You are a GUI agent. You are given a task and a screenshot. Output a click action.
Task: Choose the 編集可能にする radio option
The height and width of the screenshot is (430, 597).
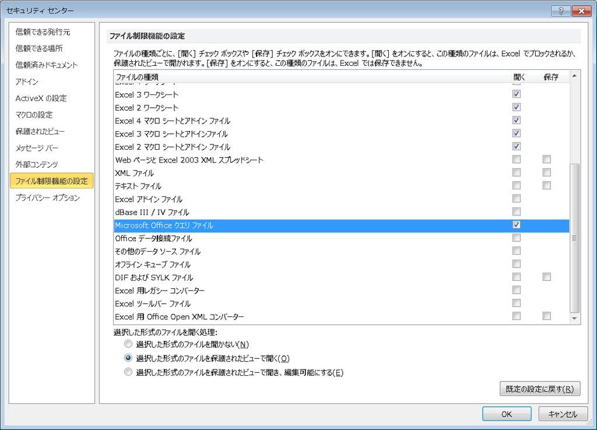(x=128, y=371)
